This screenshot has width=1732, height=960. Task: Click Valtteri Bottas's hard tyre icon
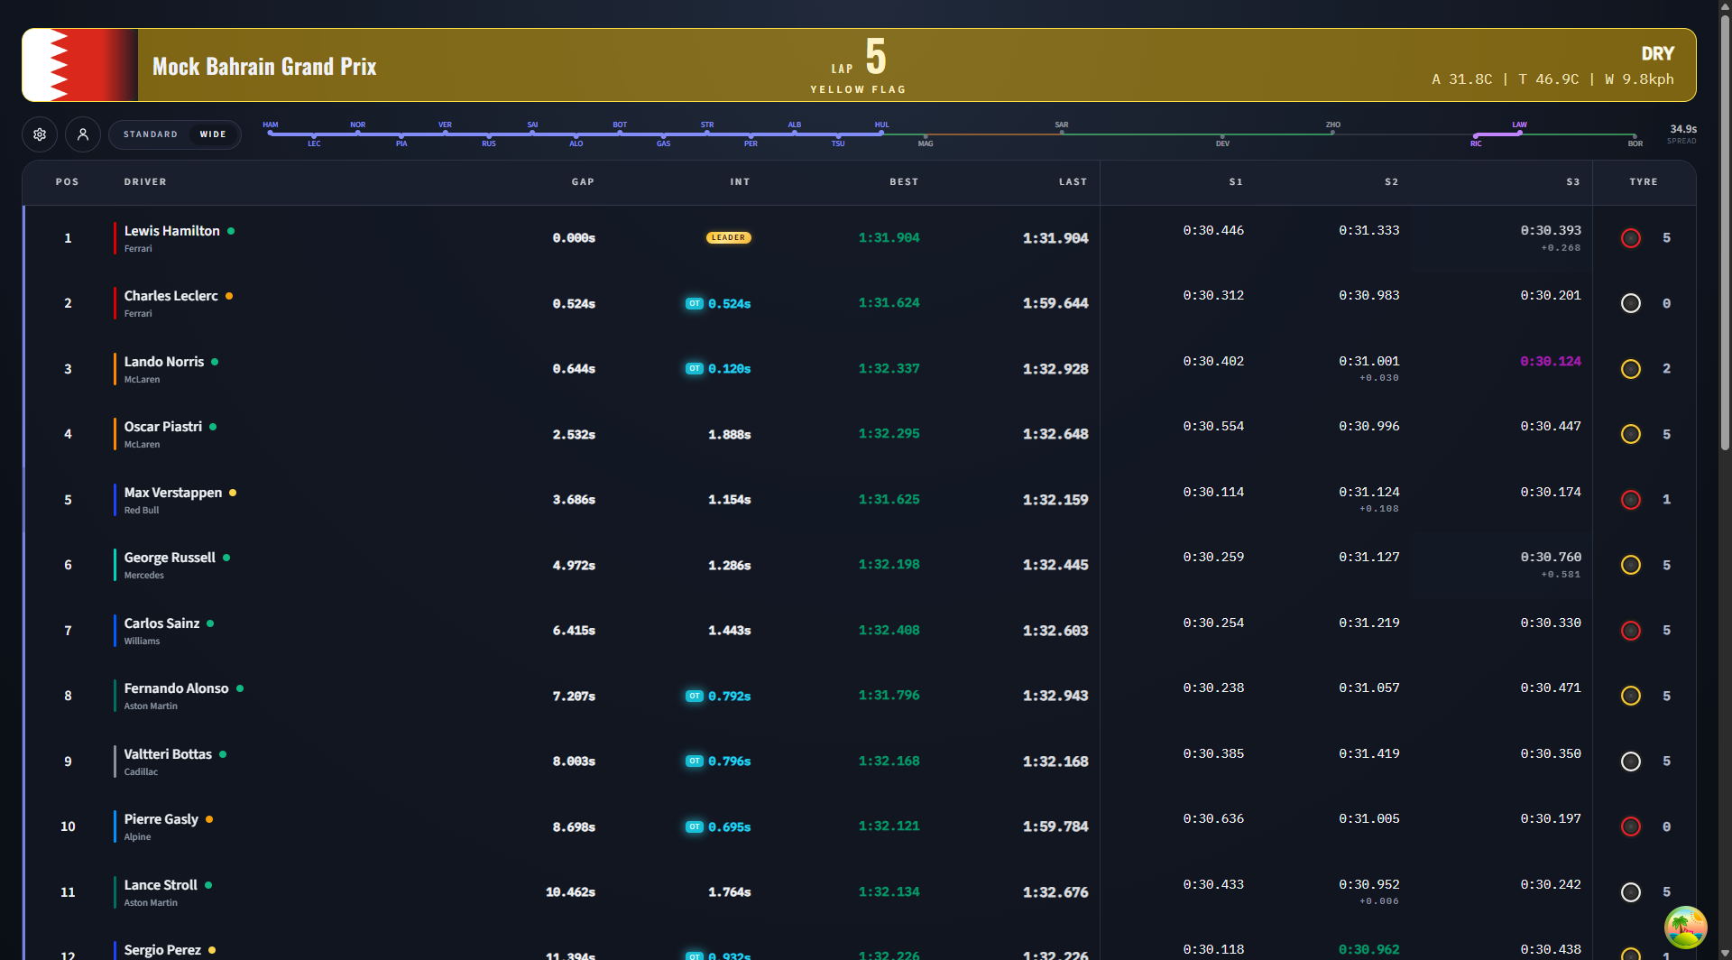(1631, 762)
